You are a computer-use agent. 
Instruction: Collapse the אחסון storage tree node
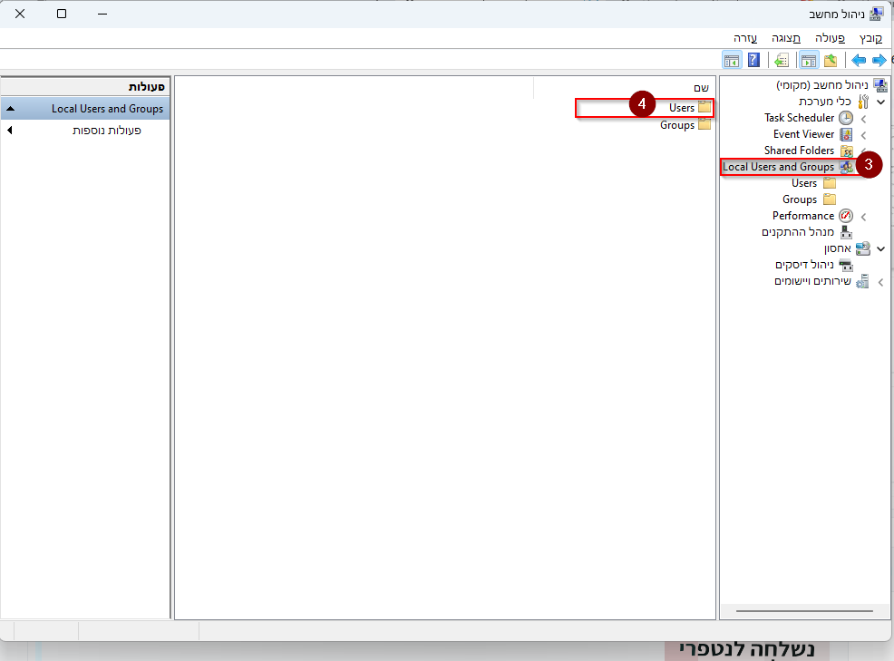880,249
